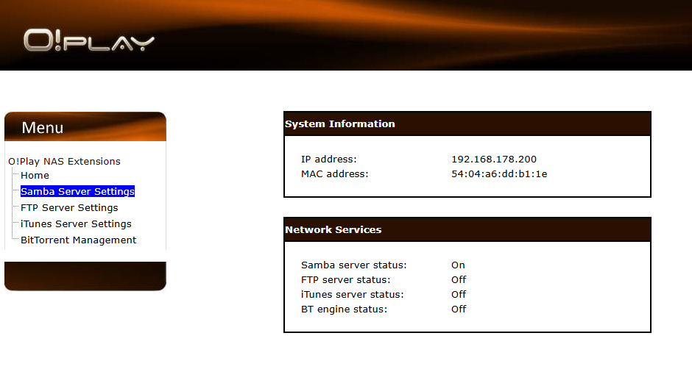Click the Network Services heading
Image resolution: width=692 pixels, height=383 pixels.
click(333, 229)
